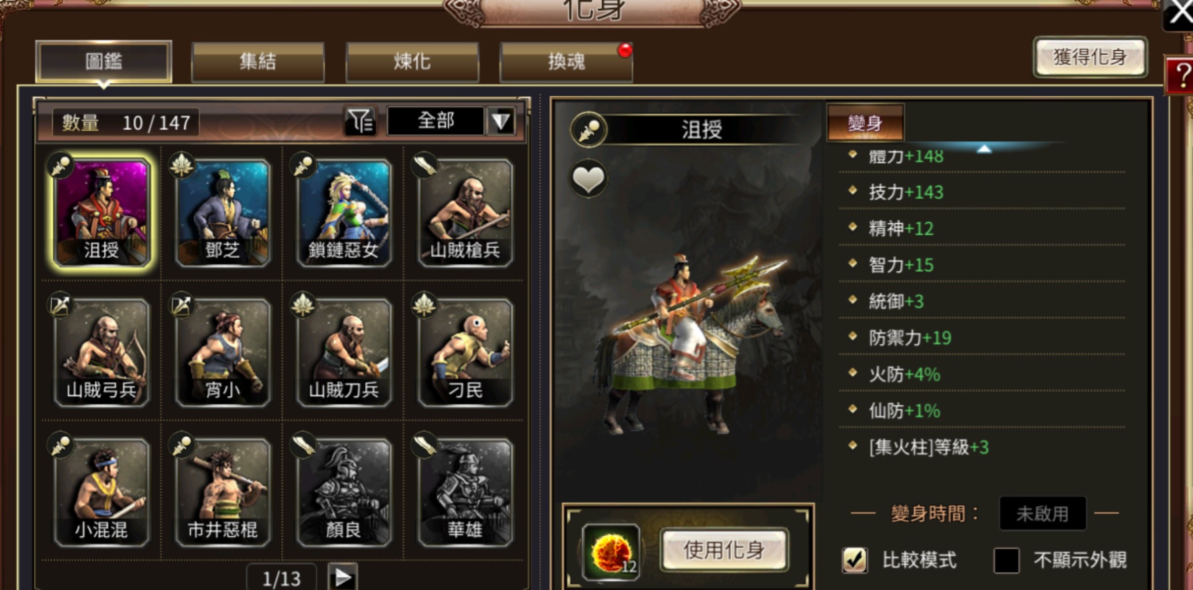Select the greyed-out 顏良 avatar card
The height and width of the screenshot is (590, 1193).
(x=344, y=492)
